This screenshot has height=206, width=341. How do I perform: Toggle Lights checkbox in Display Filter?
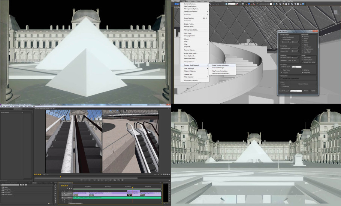302,41
